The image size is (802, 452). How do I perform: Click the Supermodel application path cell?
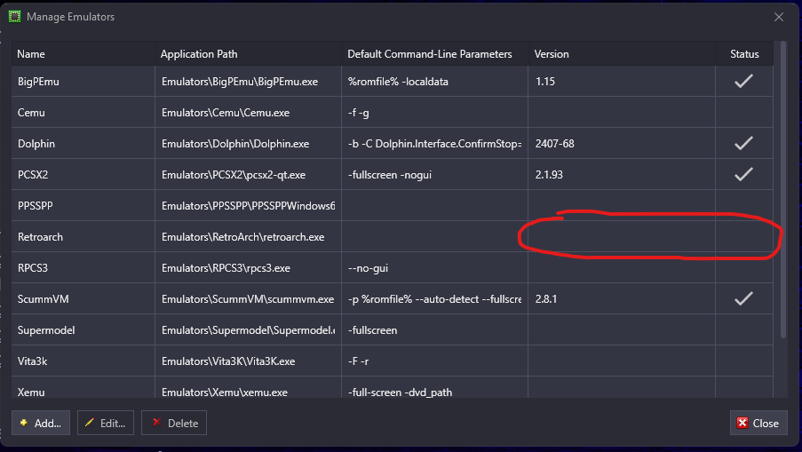tap(248, 329)
